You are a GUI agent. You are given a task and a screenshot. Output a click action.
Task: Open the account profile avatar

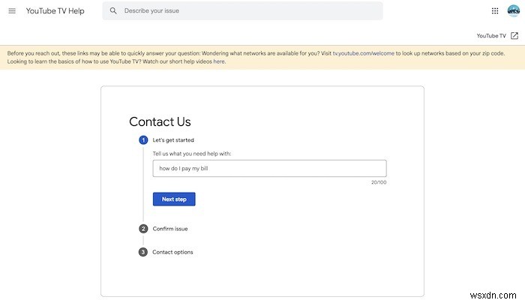513,11
